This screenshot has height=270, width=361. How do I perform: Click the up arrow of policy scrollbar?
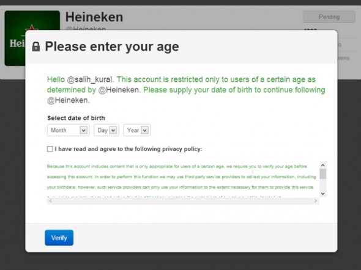[323, 165]
